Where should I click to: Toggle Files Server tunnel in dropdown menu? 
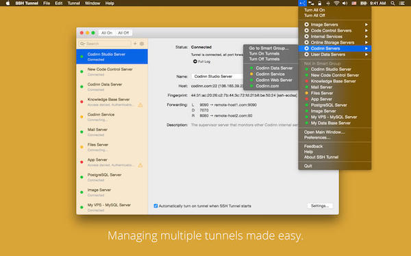[335, 93]
